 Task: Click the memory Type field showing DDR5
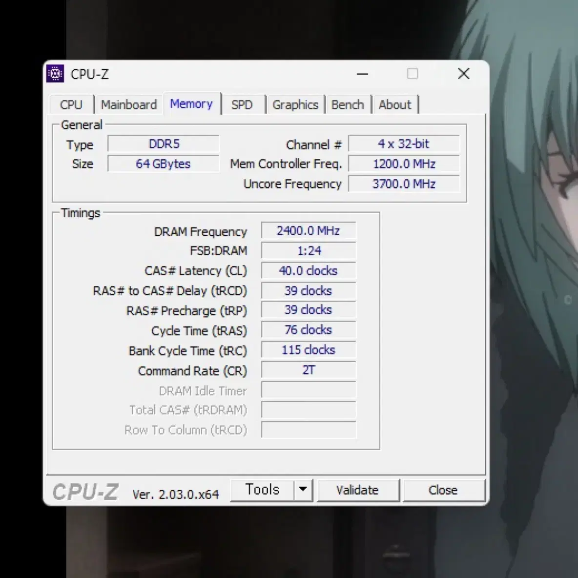pos(164,144)
